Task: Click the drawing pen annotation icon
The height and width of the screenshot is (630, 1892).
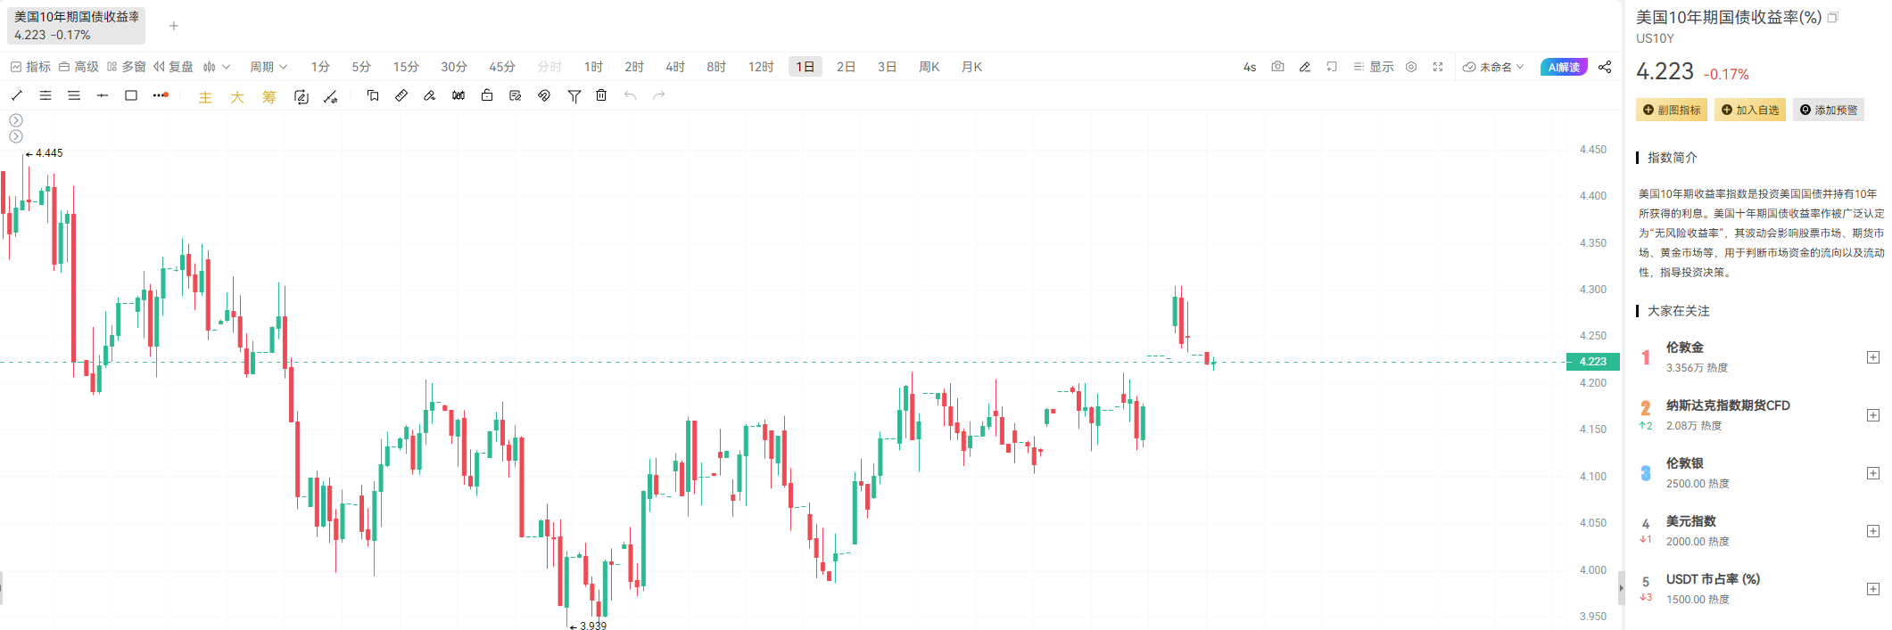Action: click(1305, 66)
